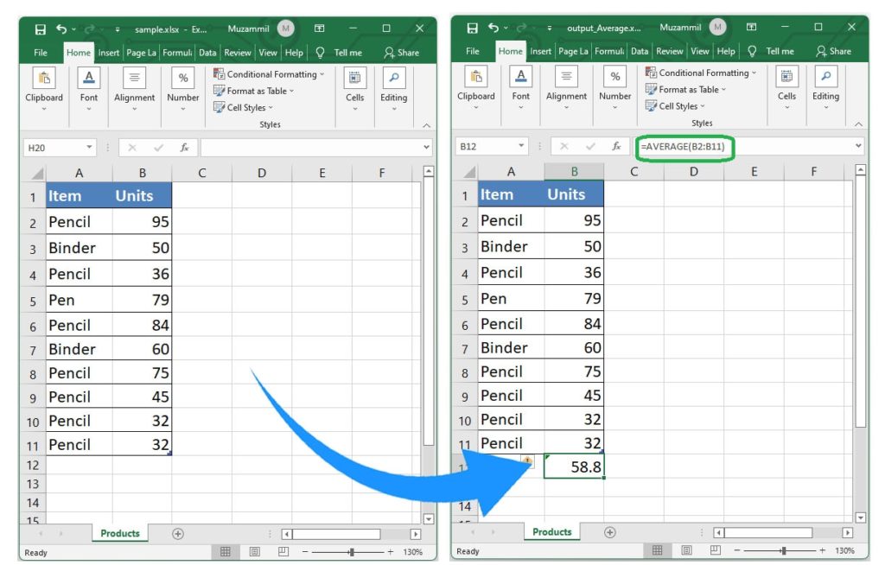This screenshot has height=565, width=885.
Task: Click the Number percent format icon
Action: [614, 77]
